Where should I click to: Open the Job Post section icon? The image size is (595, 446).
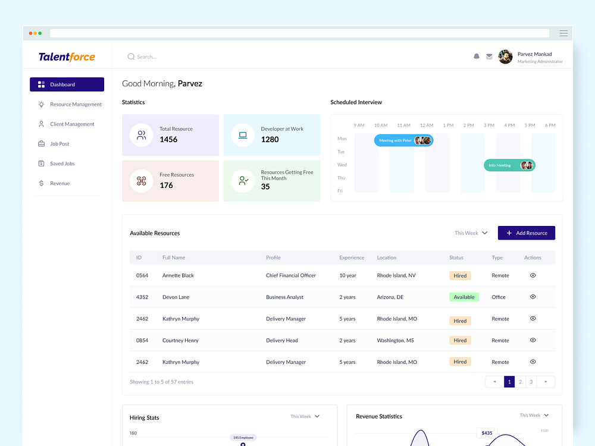tap(41, 143)
